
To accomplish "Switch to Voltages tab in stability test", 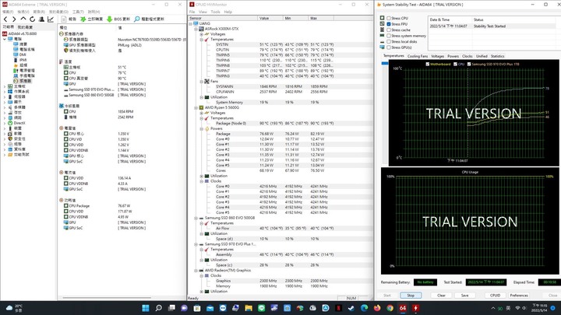I will 438,56.
